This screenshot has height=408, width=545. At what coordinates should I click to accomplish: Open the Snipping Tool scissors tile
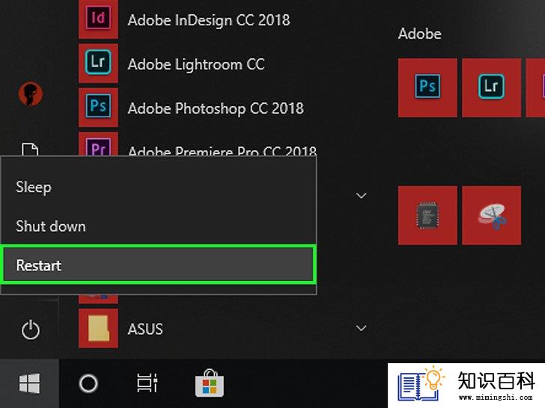tap(491, 215)
